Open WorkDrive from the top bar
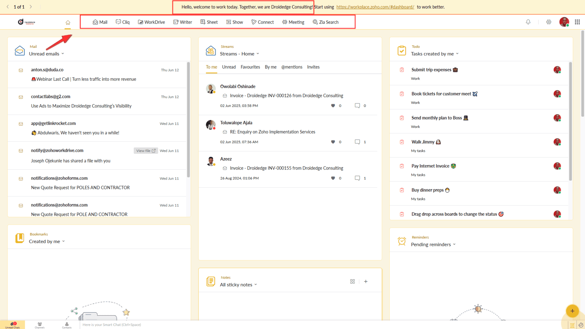Screen dimensions: 585x329 click(151, 22)
